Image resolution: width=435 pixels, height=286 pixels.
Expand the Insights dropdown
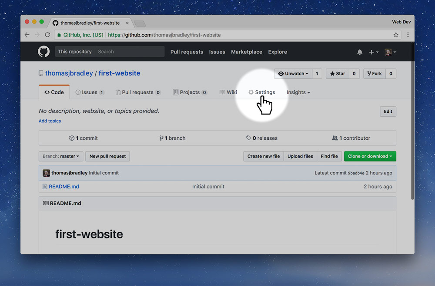[x=298, y=92]
